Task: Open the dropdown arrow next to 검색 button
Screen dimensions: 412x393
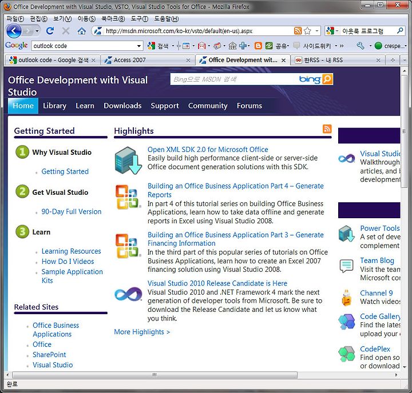Action: (x=173, y=46)
